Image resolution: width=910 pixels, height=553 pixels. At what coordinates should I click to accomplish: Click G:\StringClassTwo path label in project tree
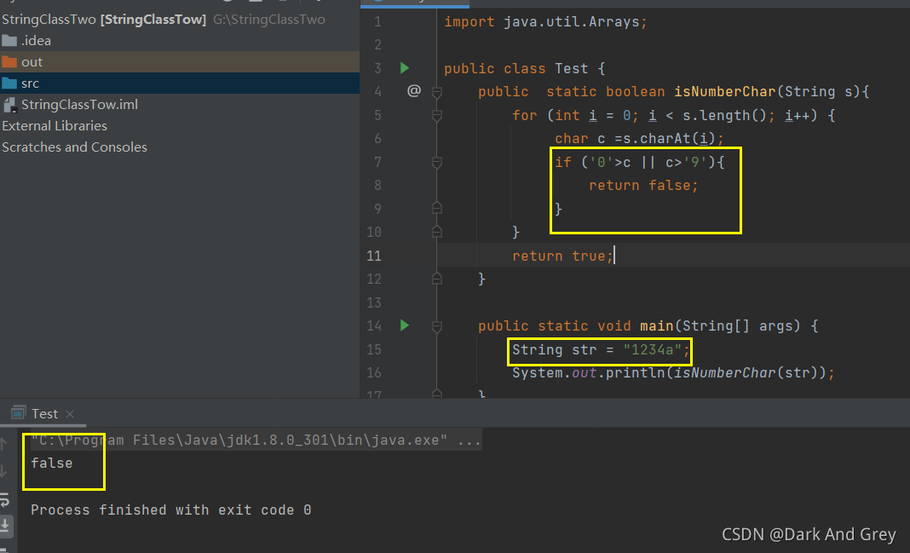tap(268, 19)
